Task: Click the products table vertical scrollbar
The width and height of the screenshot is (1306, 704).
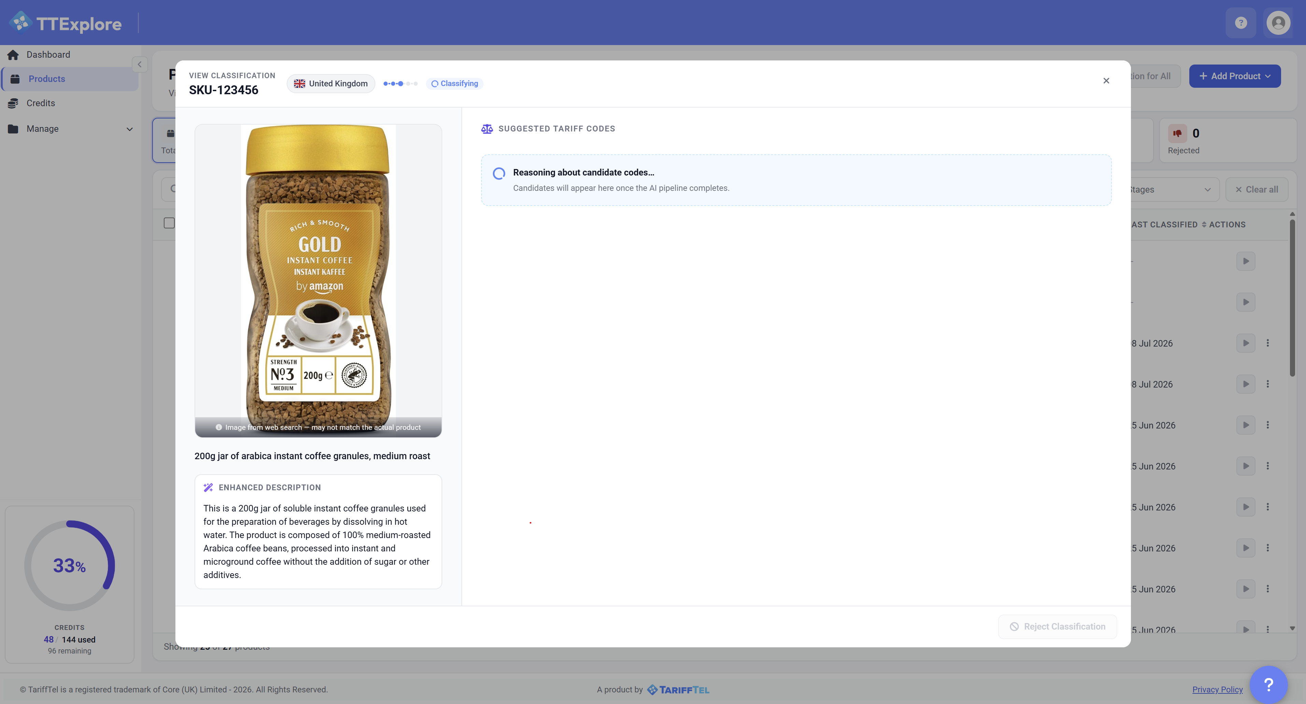Action: click(x=1292, y=298)
